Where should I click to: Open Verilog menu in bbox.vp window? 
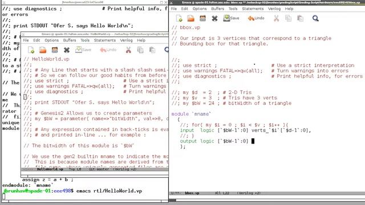pos(274,9)
